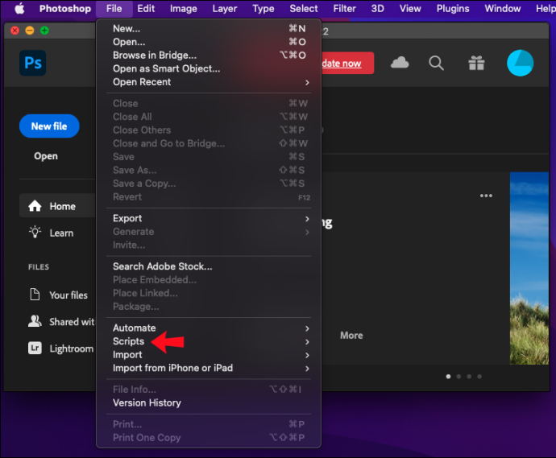The image size is (556, 458).
Task: Click the search magnifier icon
Action: pos(436,64)
